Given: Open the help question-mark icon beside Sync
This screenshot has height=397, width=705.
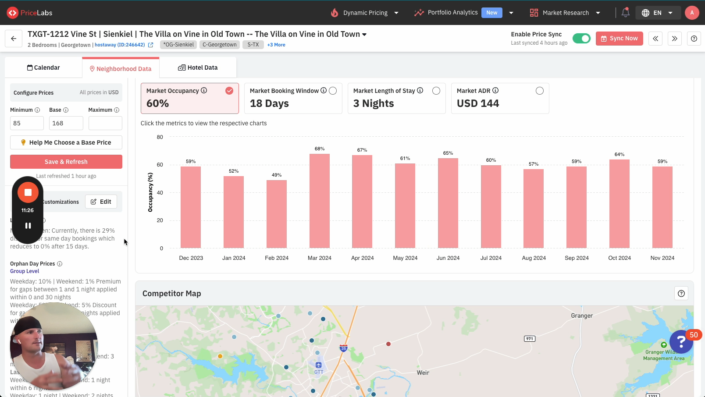Looking at the screenshot, I should [694, 39].
